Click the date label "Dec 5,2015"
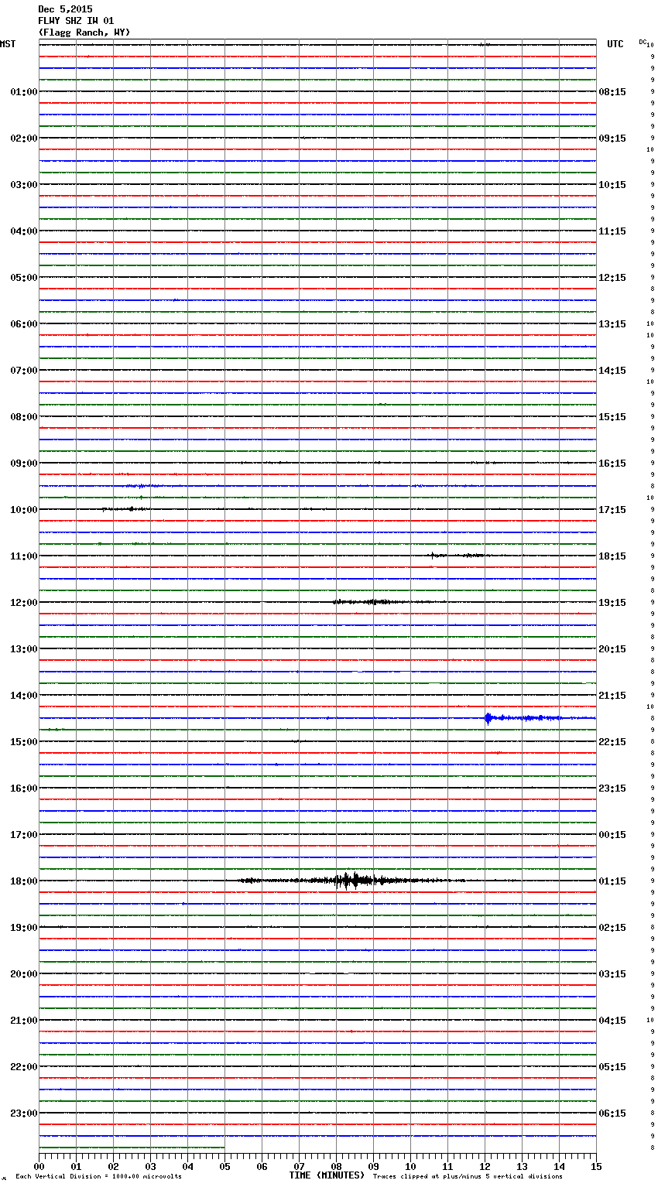This screenshot has height=1187, width=658. click(65, 9)
